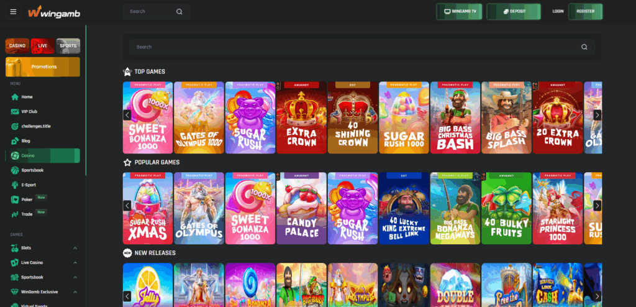Click the Trade chart icon
Viewport: 636px width, 307px height.
click(x=15, y=214)
